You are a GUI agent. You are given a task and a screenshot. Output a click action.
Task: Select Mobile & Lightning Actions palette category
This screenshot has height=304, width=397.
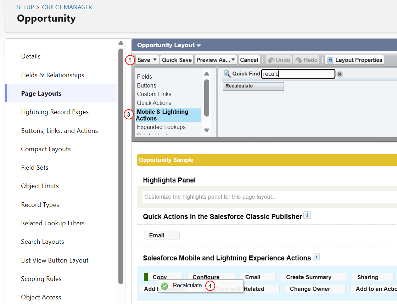pos(168,115)
